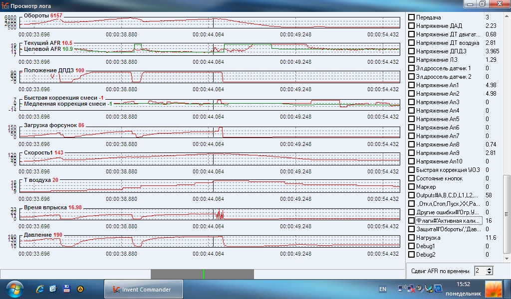
Task: Click the Сдвиг AFR по времени value field
Action: [480, 271]
